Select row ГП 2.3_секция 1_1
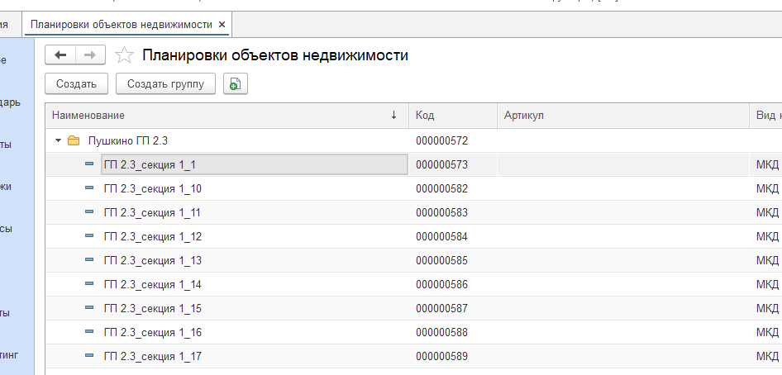782x375 pixels. point(150,165)
